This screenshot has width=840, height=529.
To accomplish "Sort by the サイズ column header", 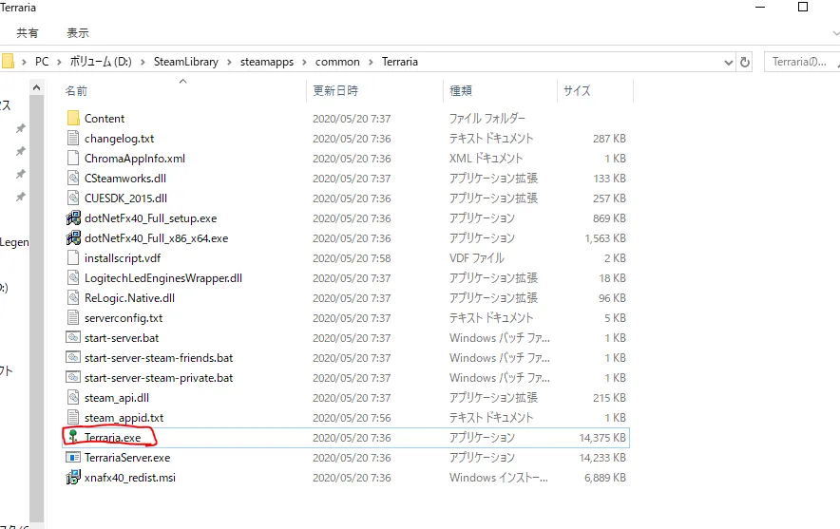I will (x=577, y=91).
